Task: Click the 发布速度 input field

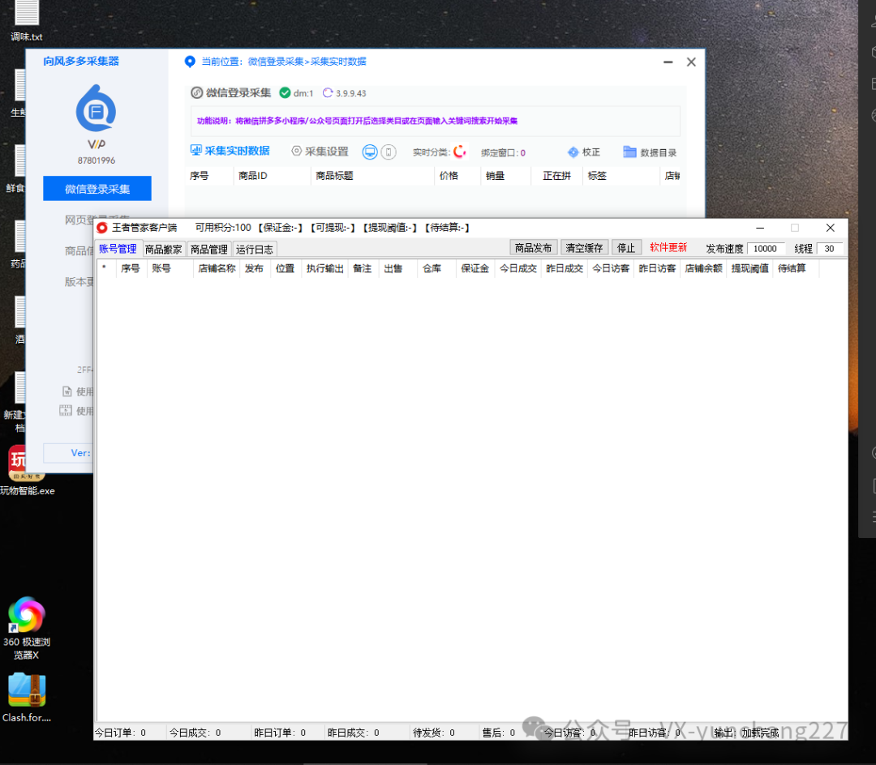Action: pyautogui.click(x=766, y=248)
